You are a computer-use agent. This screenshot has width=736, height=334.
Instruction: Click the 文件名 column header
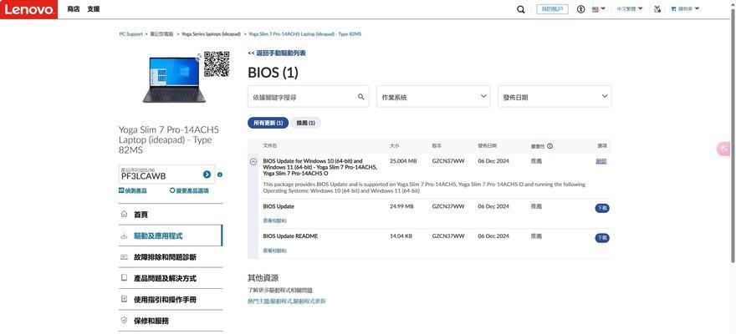click(x=270, y=145)
